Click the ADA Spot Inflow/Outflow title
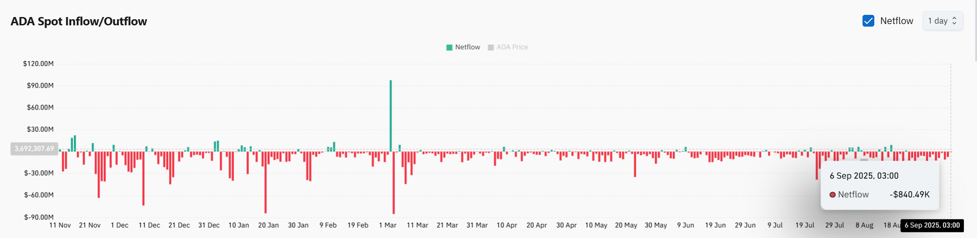977x238 pixels. pyautogui.click(x=79, y=21)
